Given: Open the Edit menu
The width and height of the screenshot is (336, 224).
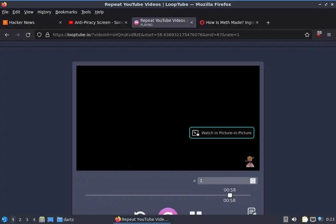Looking at the screenshot, I should coord(16,12).
